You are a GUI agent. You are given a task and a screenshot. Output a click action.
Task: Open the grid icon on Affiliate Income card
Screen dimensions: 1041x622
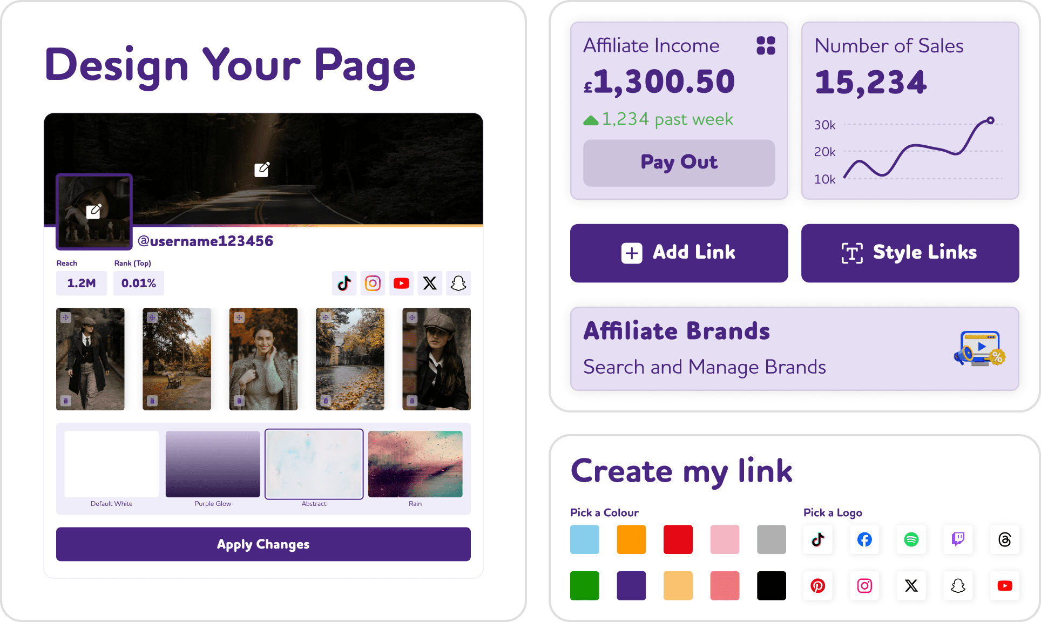pos(766,45)
